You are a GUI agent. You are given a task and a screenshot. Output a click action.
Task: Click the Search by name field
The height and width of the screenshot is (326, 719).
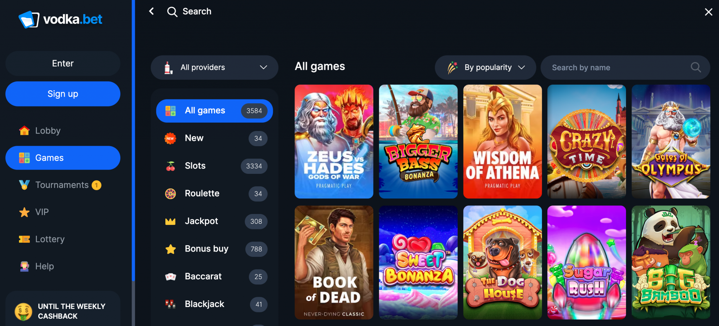pos(625,67)
